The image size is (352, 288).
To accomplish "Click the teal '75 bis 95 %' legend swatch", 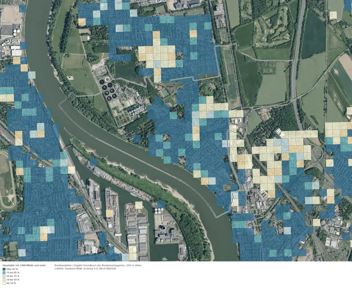I will [x=4, y=273].
